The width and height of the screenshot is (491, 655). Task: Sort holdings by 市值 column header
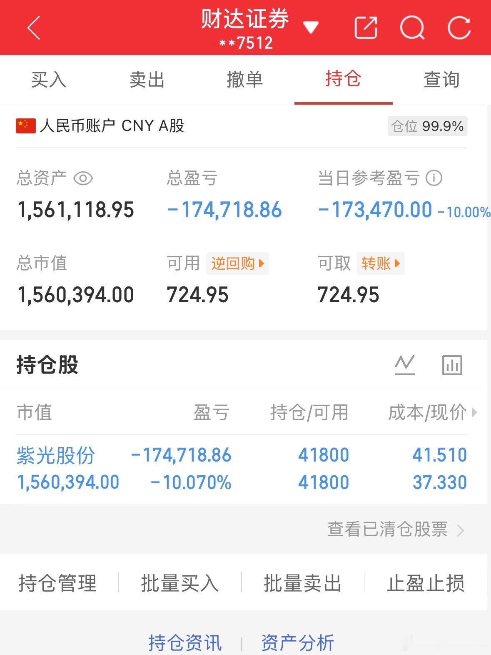click(x=34, y=412)
